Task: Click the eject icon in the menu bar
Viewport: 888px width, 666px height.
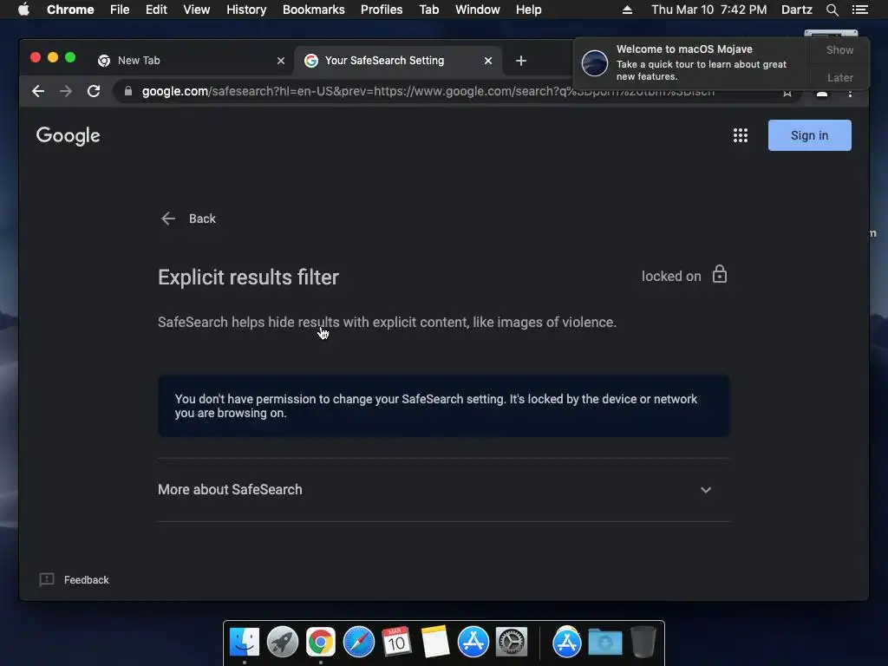Action: tap(627, 10)
